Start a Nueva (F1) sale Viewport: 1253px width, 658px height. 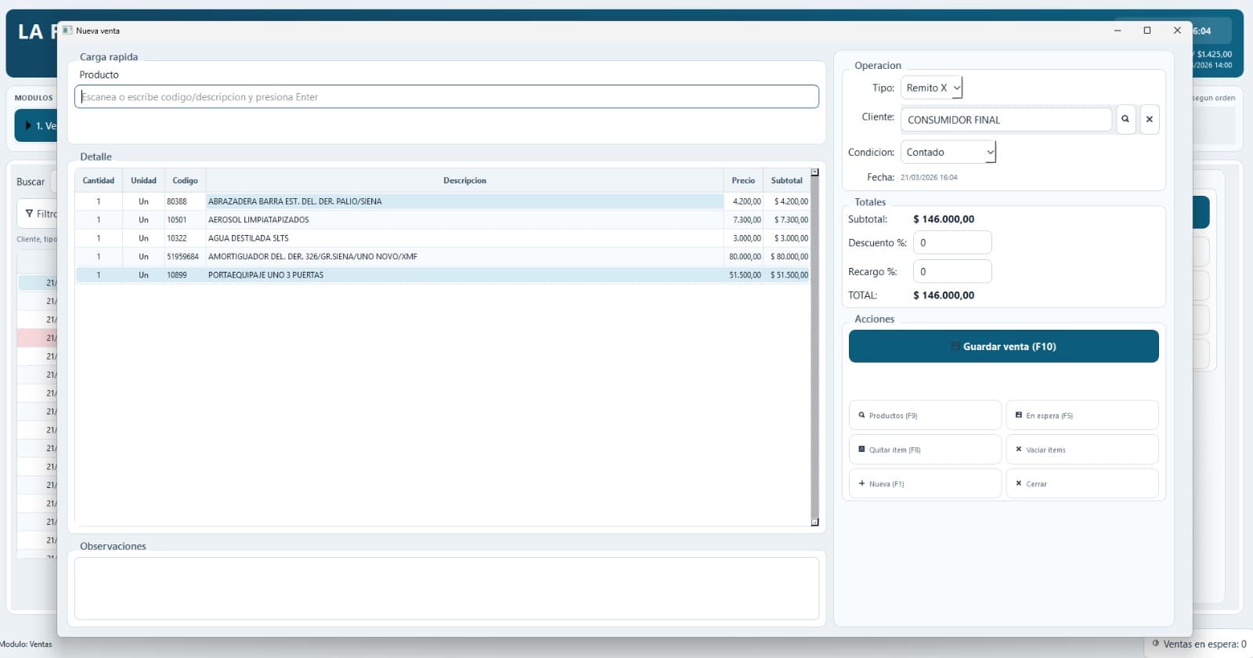[x=925, y=483]
